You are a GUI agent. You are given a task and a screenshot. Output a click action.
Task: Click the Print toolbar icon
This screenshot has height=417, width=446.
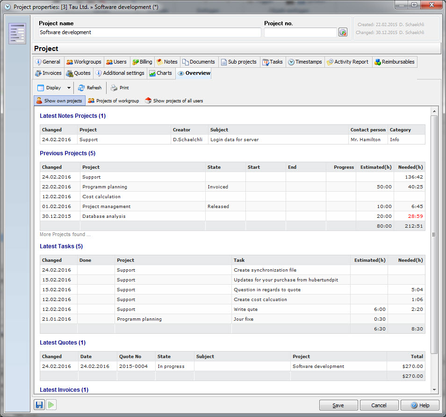click(x=114, y=88)
